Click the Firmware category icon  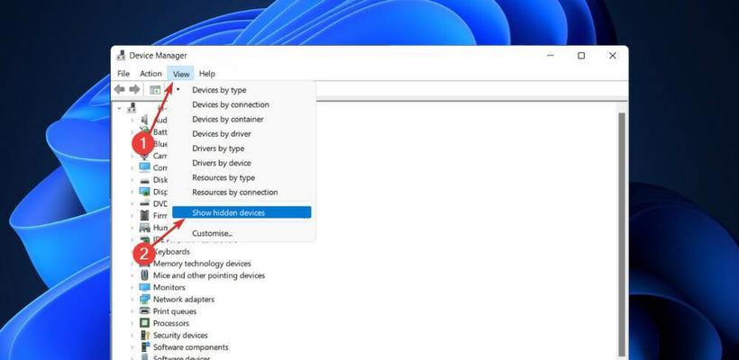click(x=145, y=215)
